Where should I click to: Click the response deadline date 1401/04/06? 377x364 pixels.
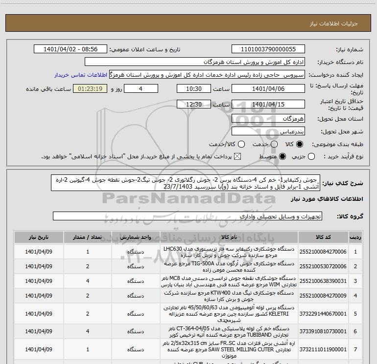(x=268, y=88)
